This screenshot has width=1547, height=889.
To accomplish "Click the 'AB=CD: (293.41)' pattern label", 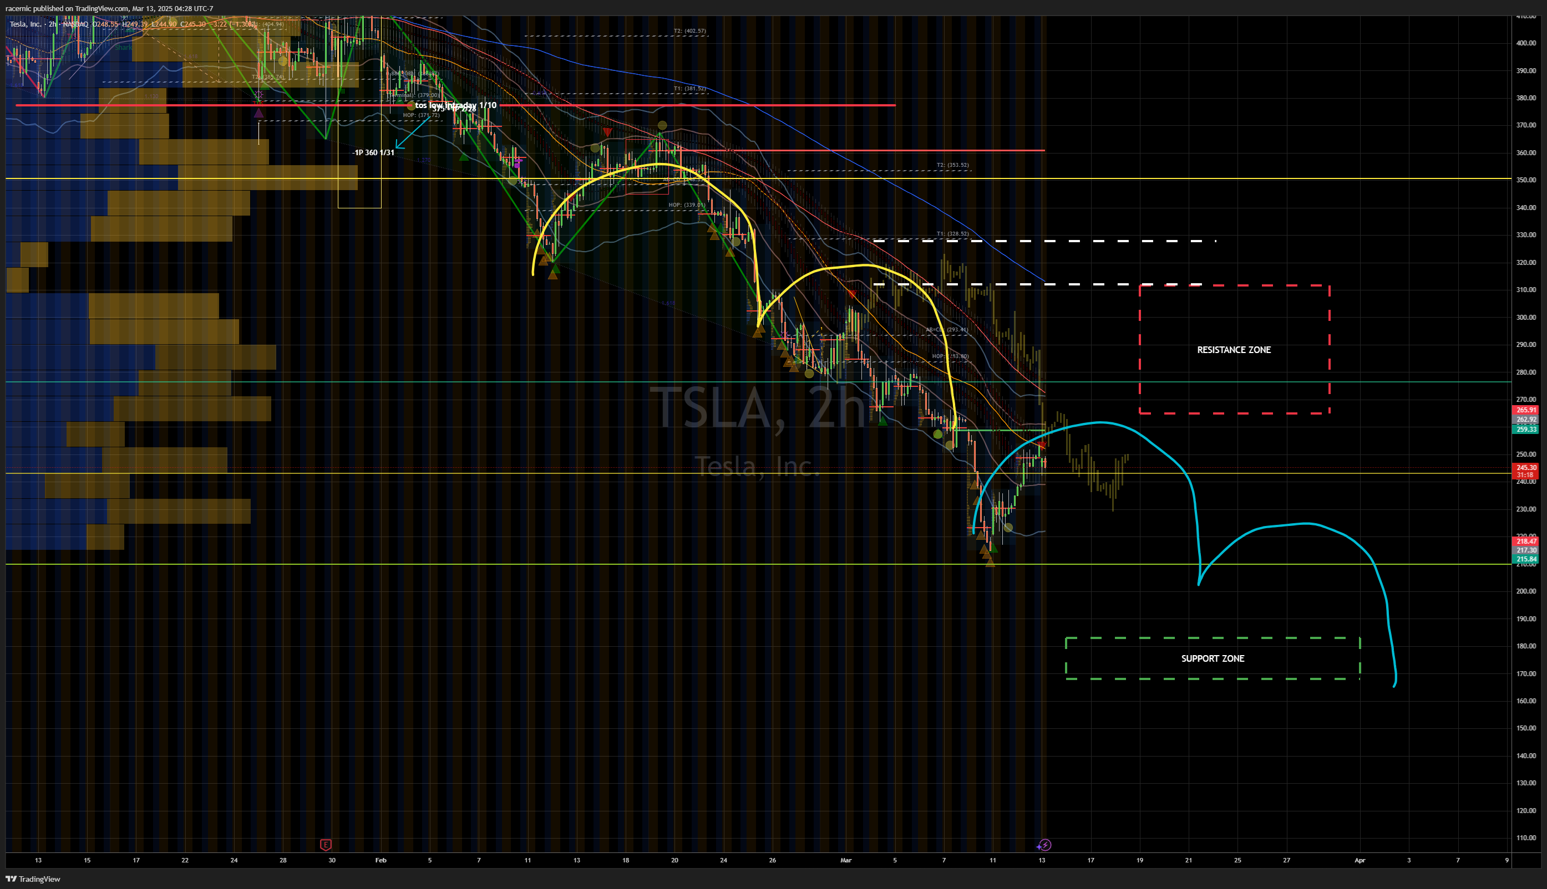I will (947, 330).
